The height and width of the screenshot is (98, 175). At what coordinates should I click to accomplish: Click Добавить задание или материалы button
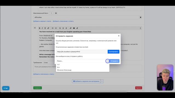(x=86, y=81)
